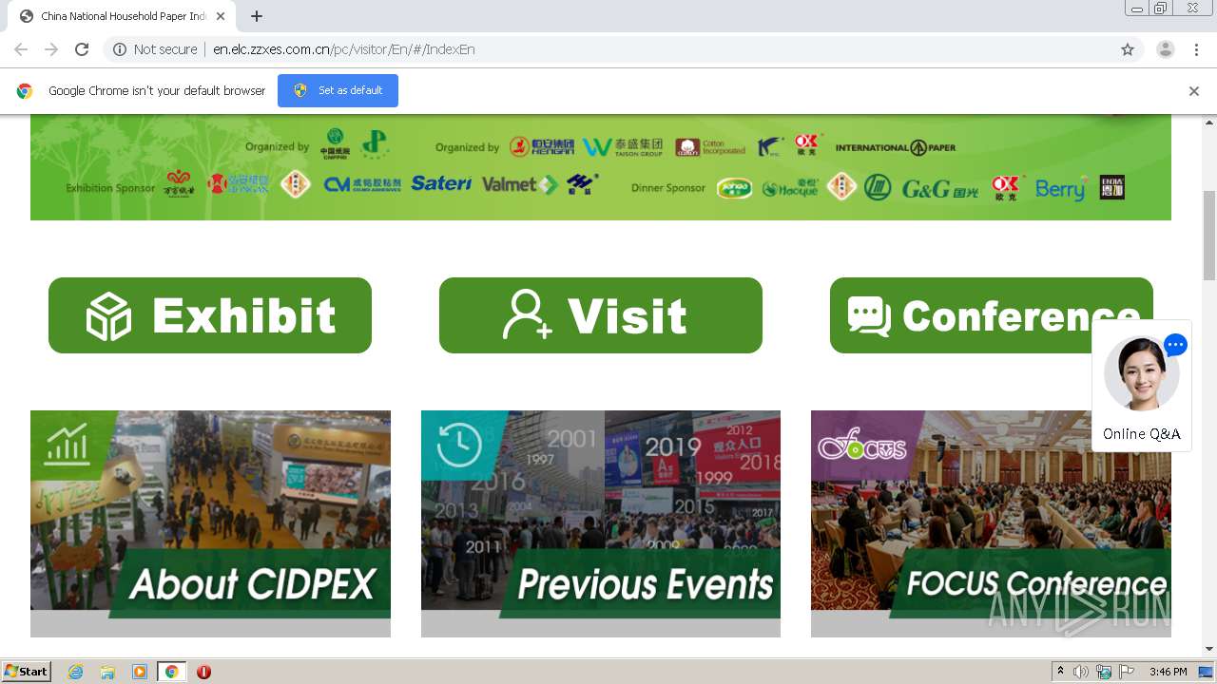
Task: Click the blue chat bubble on Q&A avatar
Action: pos(1175,345)
